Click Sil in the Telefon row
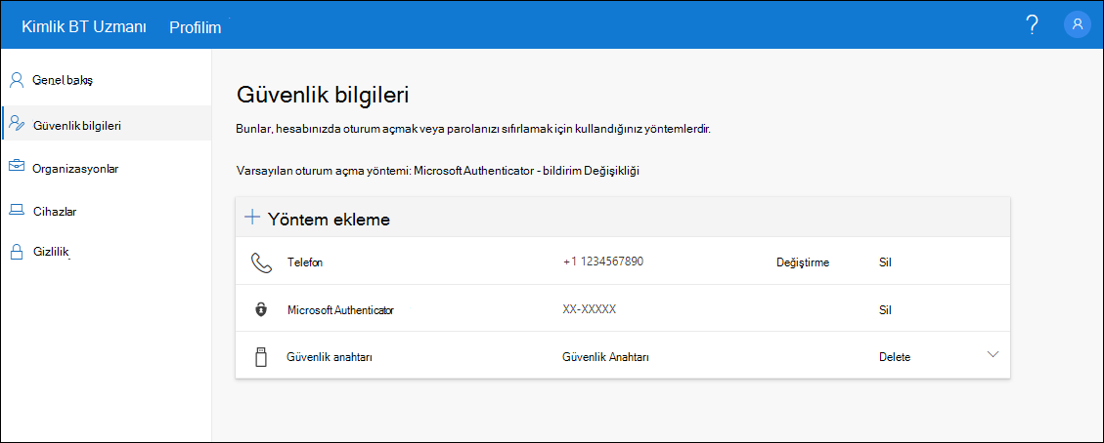1104x443 pixels. pos(886,262)
